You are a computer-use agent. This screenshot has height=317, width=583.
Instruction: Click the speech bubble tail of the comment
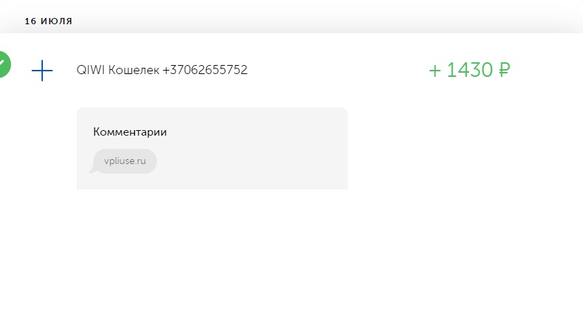(93, 170)
